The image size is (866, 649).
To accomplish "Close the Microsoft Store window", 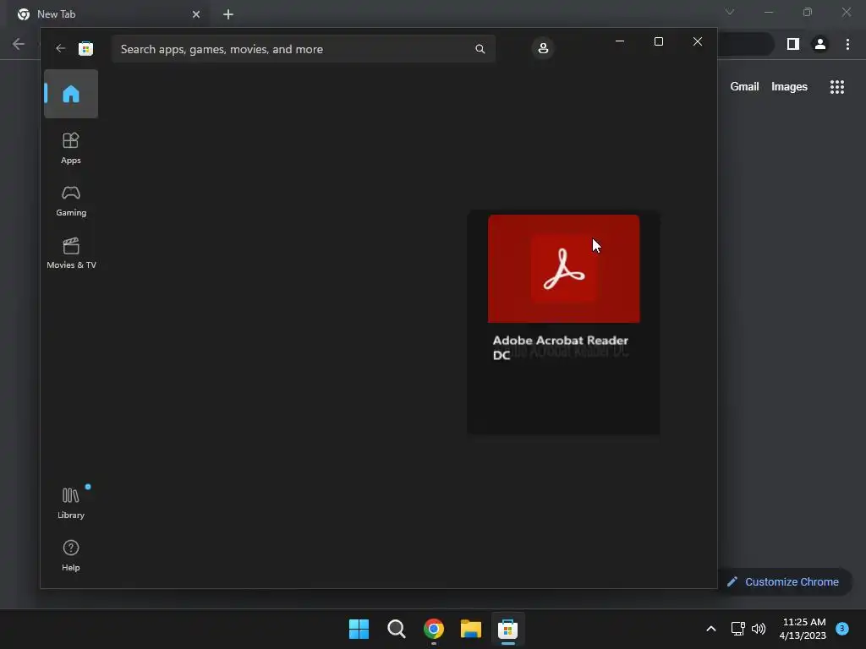I will click(698, 41).
